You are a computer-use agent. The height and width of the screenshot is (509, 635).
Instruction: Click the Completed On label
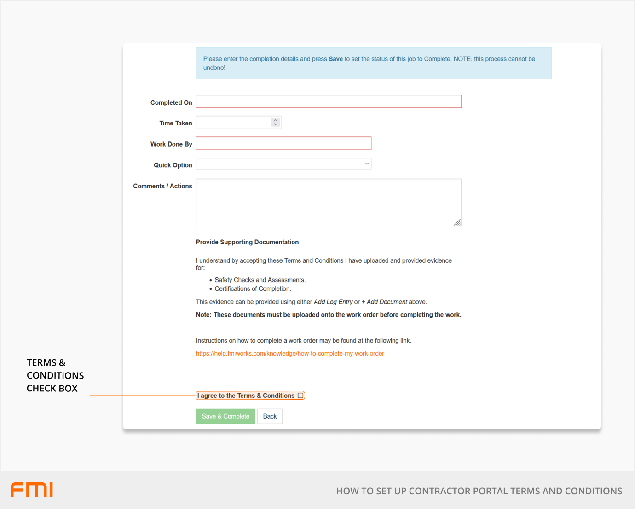(x=171, y=103)
